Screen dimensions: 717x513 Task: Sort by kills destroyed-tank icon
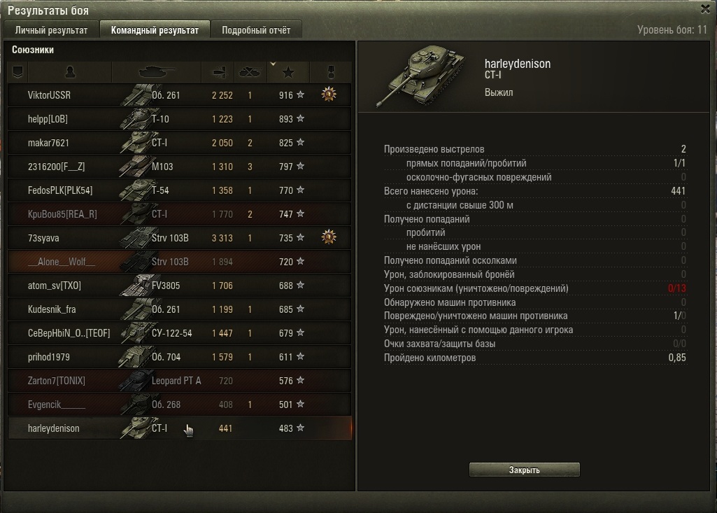click(x=250, y=72)
